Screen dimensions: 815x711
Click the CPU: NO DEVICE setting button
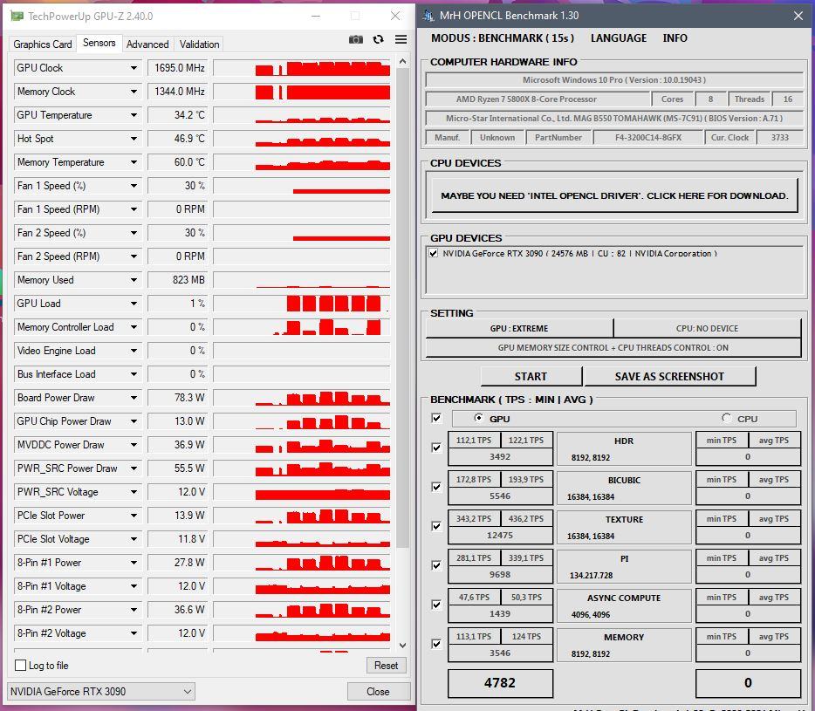[x=707, y=329]
